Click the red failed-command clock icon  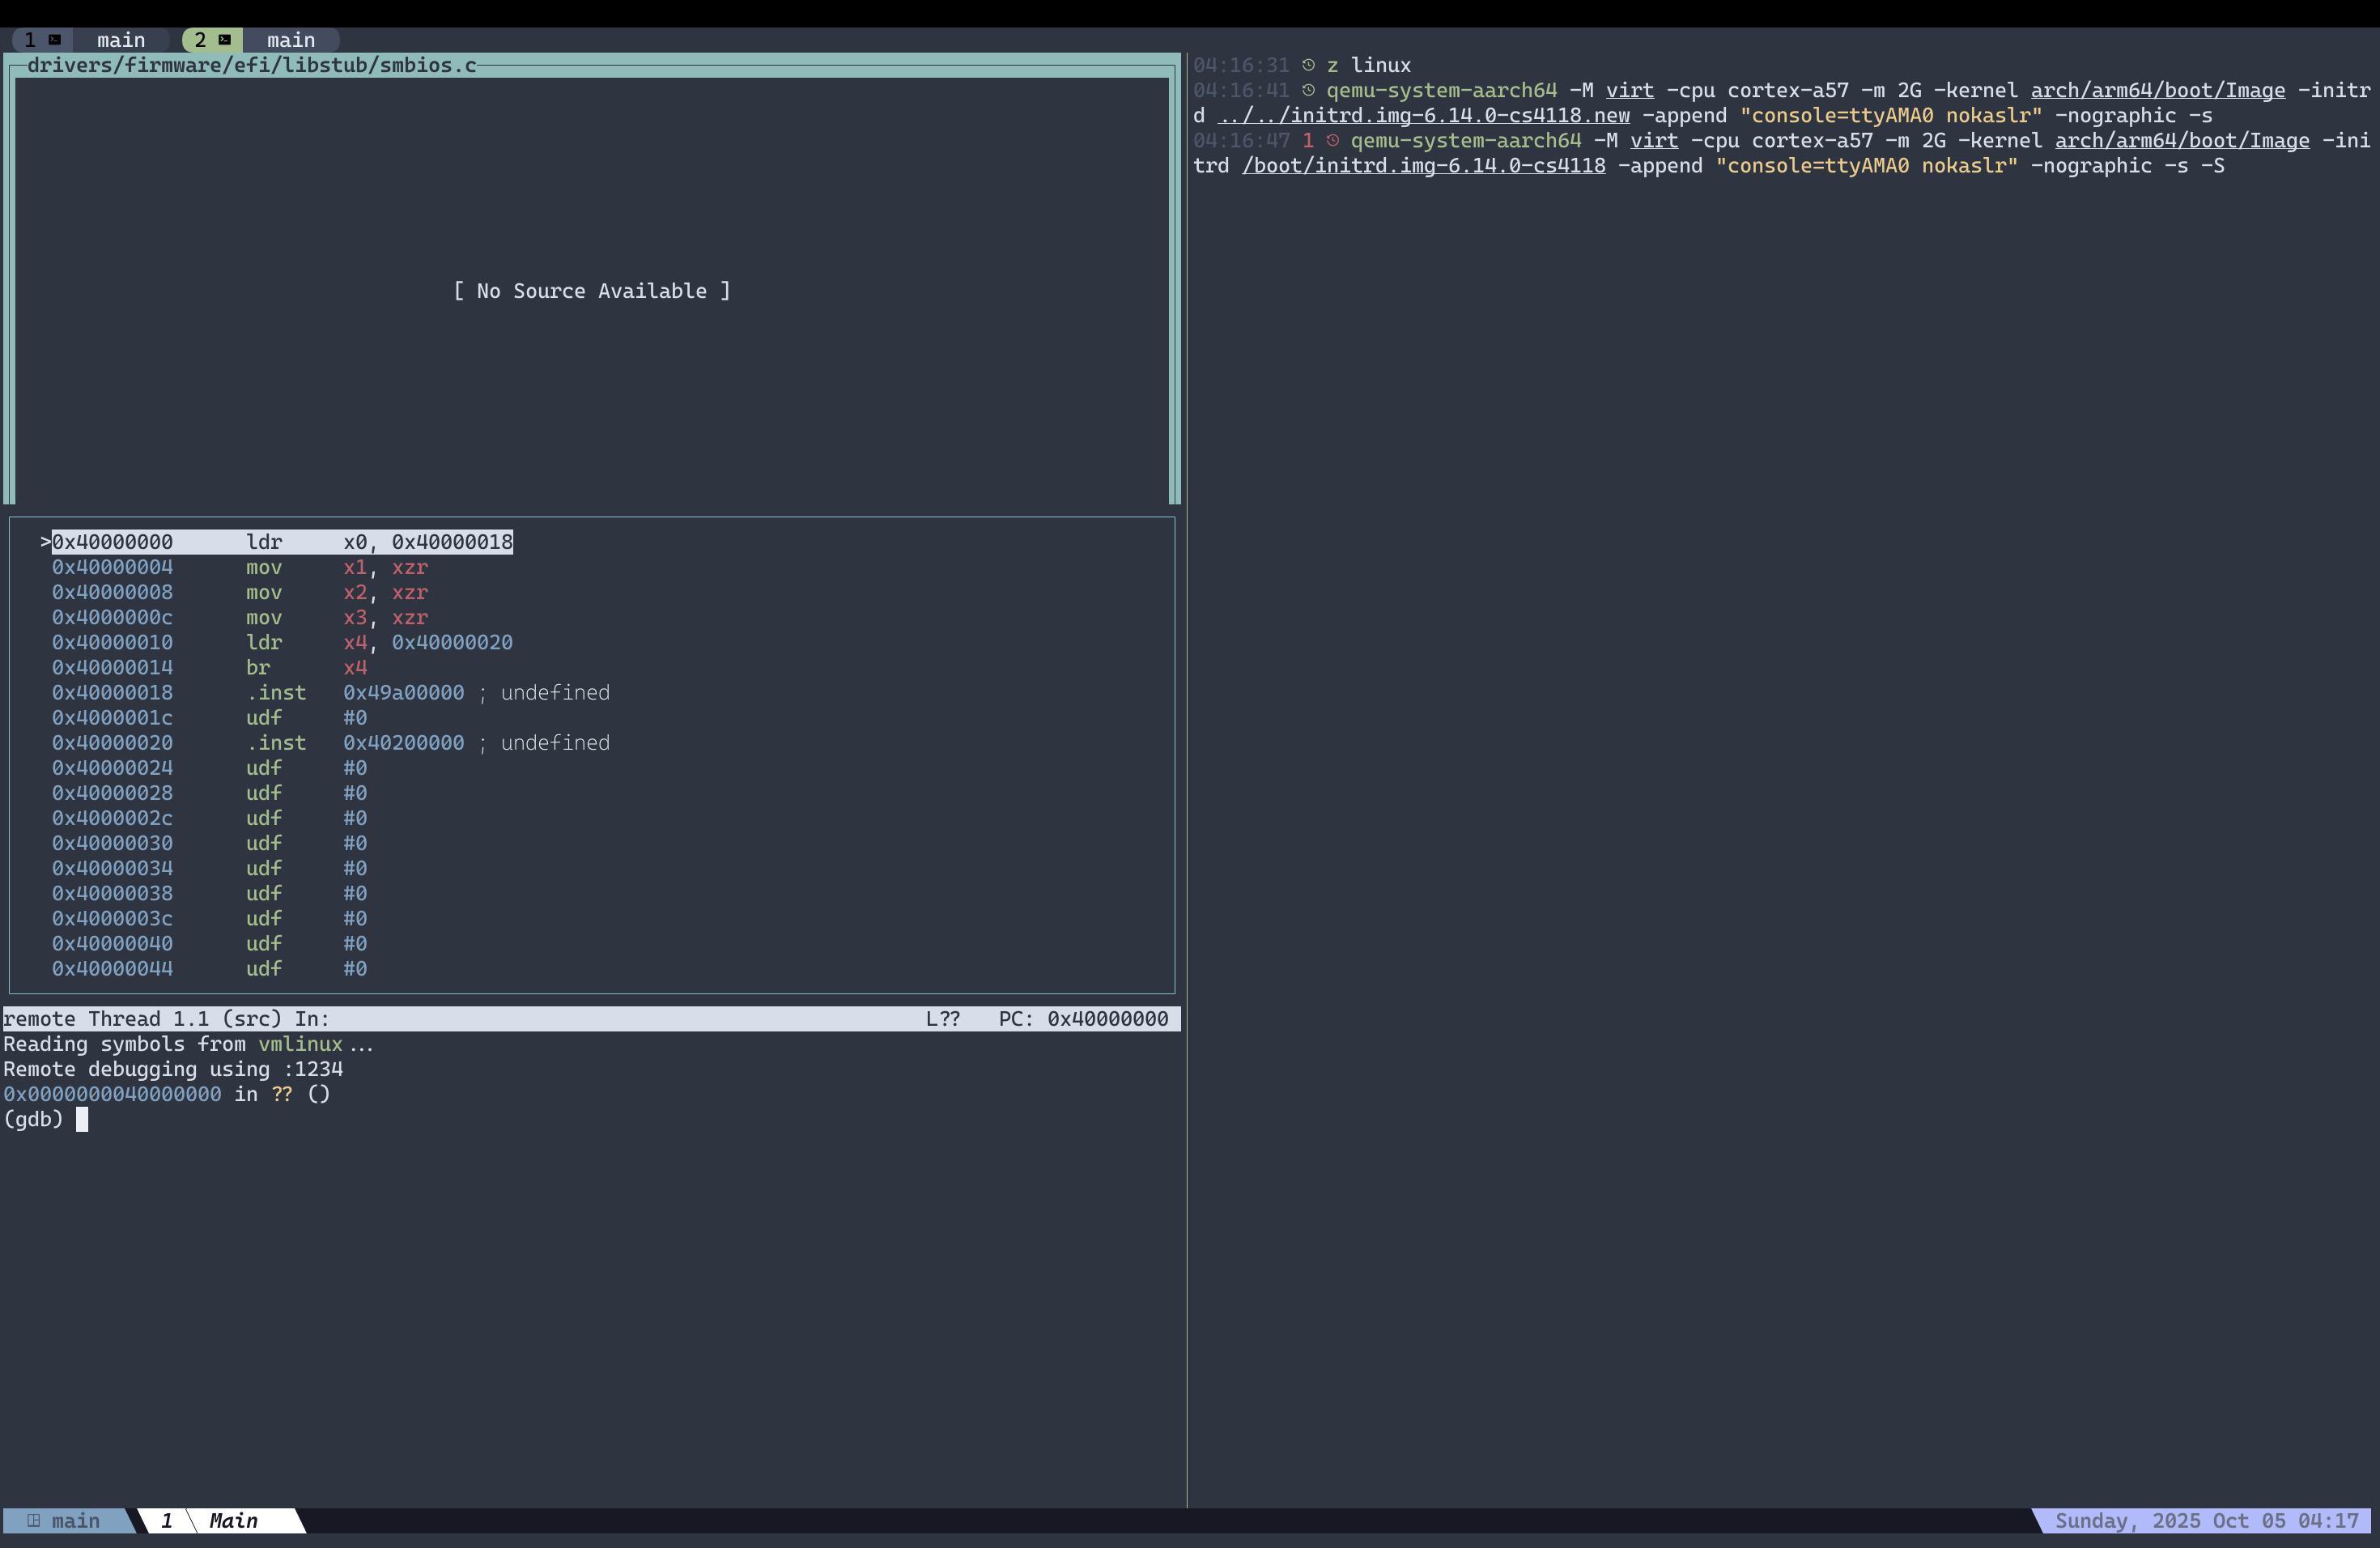point(1332,141)
